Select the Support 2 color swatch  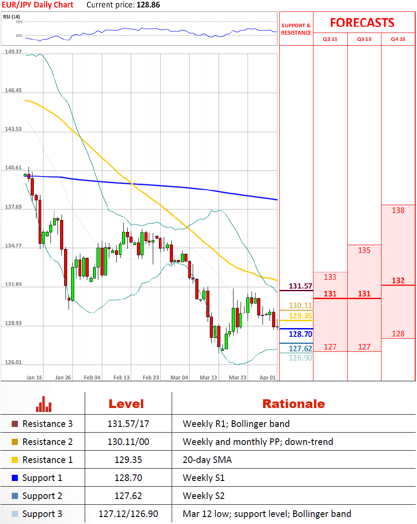(14, 496)
